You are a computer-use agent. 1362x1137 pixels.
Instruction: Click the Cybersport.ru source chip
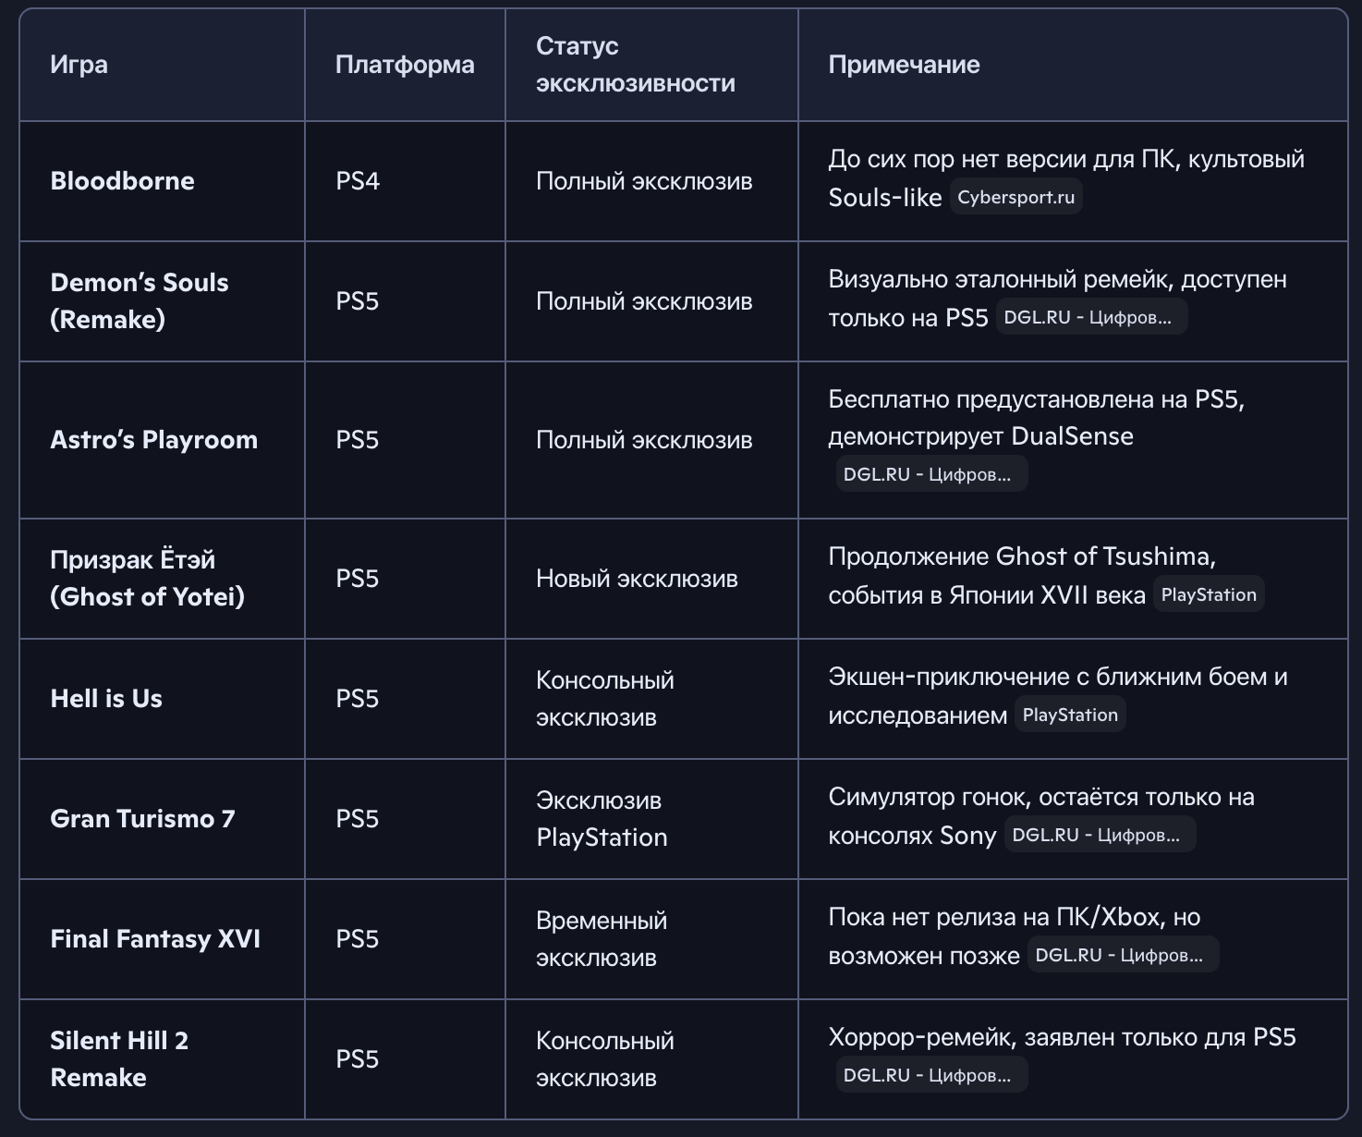tap(1015, 197)
